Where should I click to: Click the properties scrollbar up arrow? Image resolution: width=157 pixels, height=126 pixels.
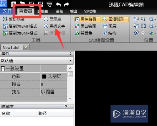click(70, 68)
